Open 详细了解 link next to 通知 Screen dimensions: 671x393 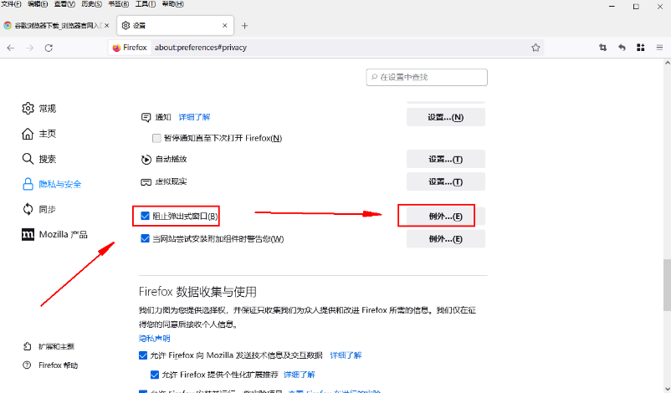click(x=194, y=117)
